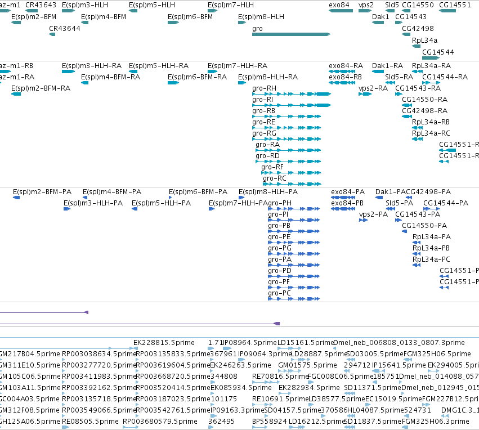The height and width of the screenshot is (430, 479).
Task: Select the gro-RG transcript
Action: pos(286,139)
